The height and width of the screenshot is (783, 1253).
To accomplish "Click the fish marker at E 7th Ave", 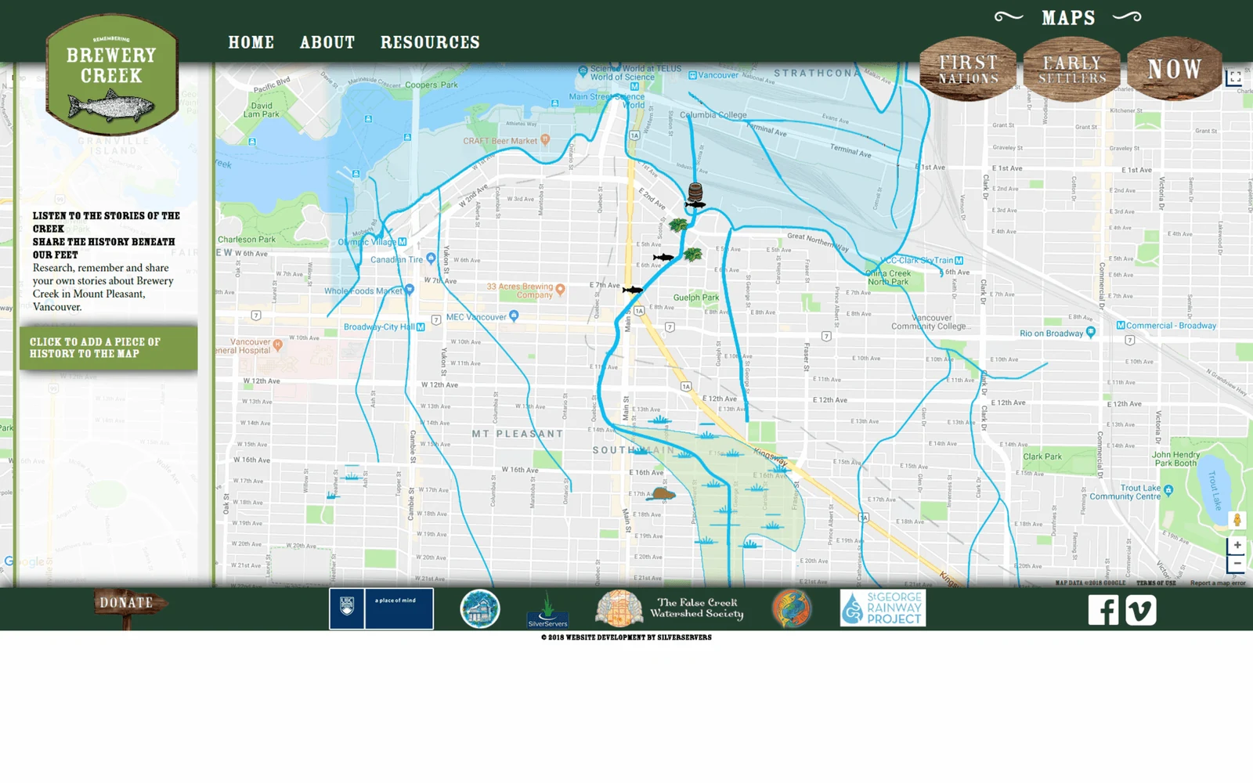I will coord(633,290).
